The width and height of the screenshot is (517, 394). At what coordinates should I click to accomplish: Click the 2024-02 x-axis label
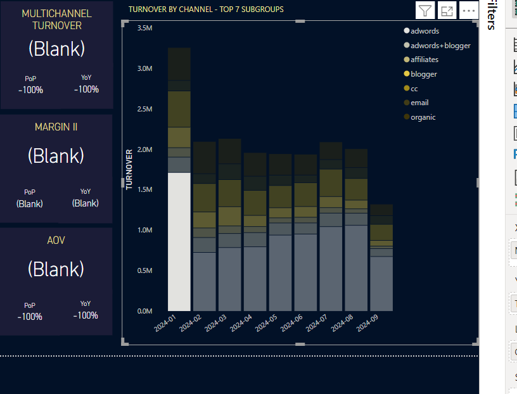(190, 323)
